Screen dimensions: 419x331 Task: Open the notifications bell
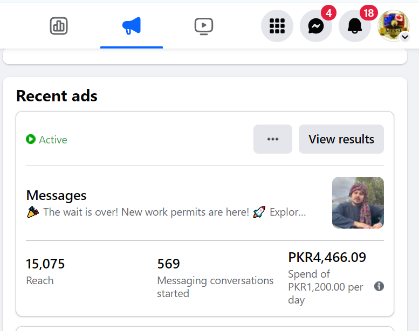click(x=354, y=26)
